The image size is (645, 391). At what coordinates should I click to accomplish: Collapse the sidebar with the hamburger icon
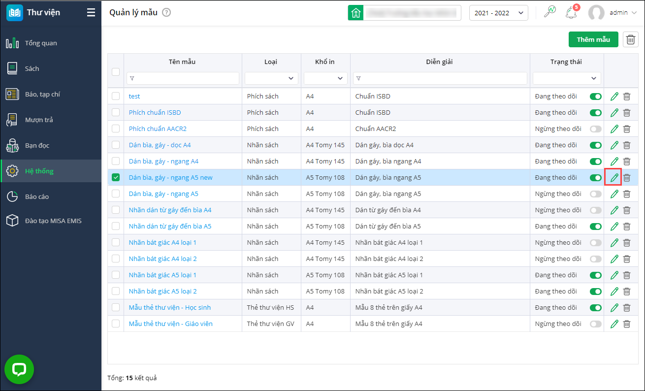[x=91, y=13]
